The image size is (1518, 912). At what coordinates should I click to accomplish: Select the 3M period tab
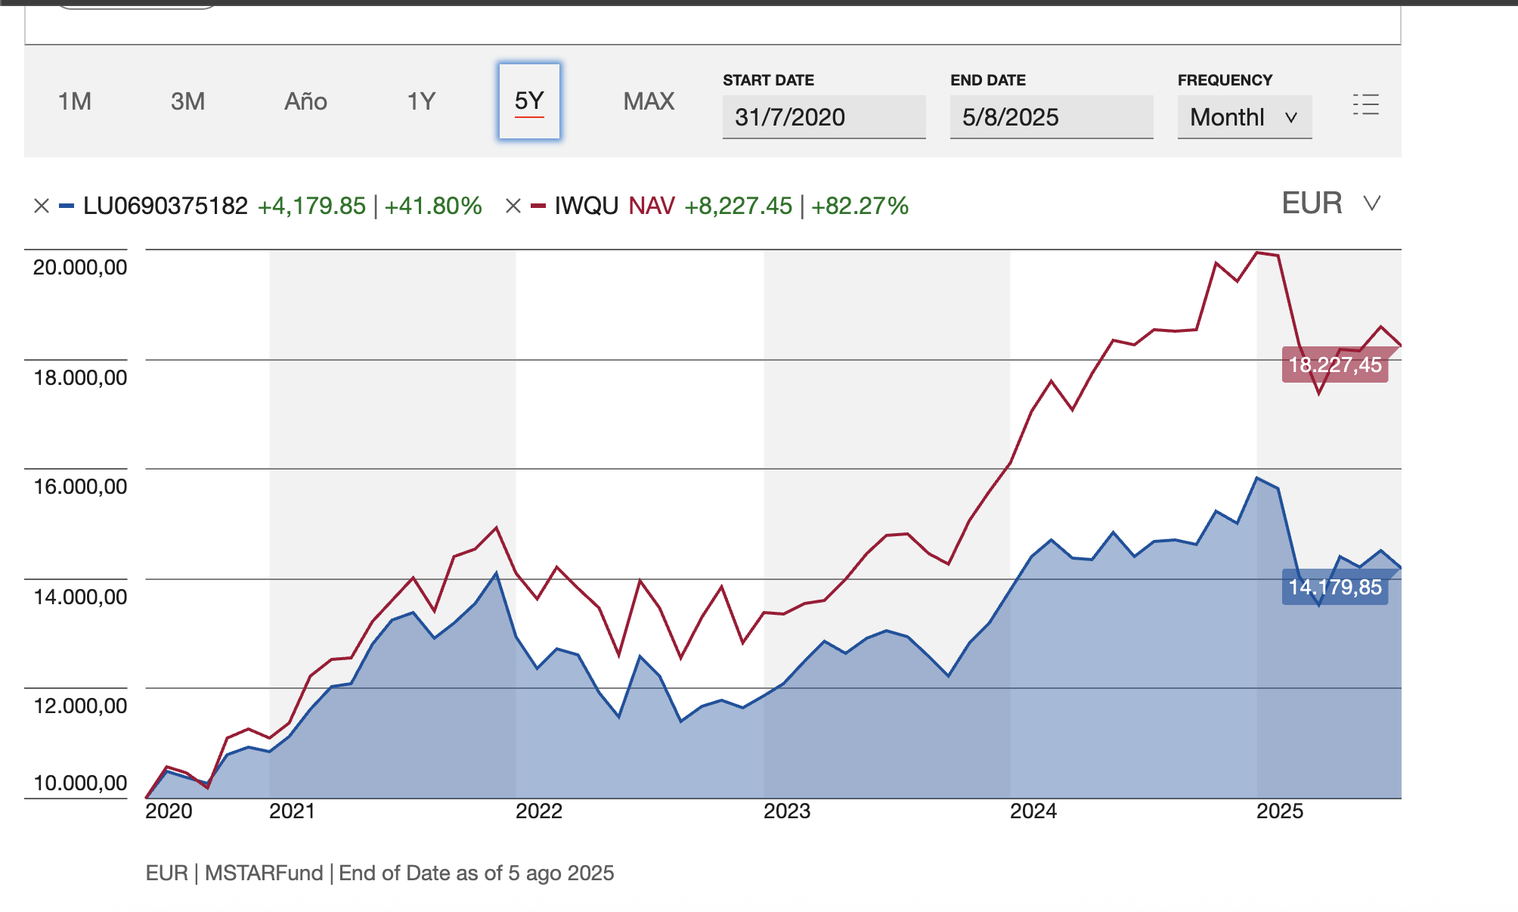[187, 101]
